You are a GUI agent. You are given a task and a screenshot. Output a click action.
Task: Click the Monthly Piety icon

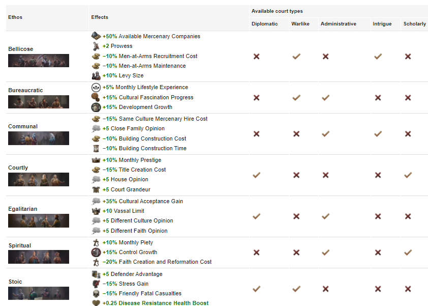click(96, 242)
